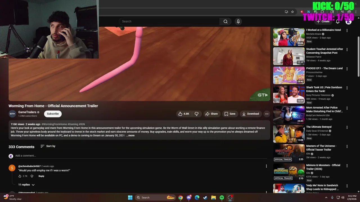Click the YouTube search magnifier button
The width and height of the screenshot is (360, 202).
[x=226, y=21]
